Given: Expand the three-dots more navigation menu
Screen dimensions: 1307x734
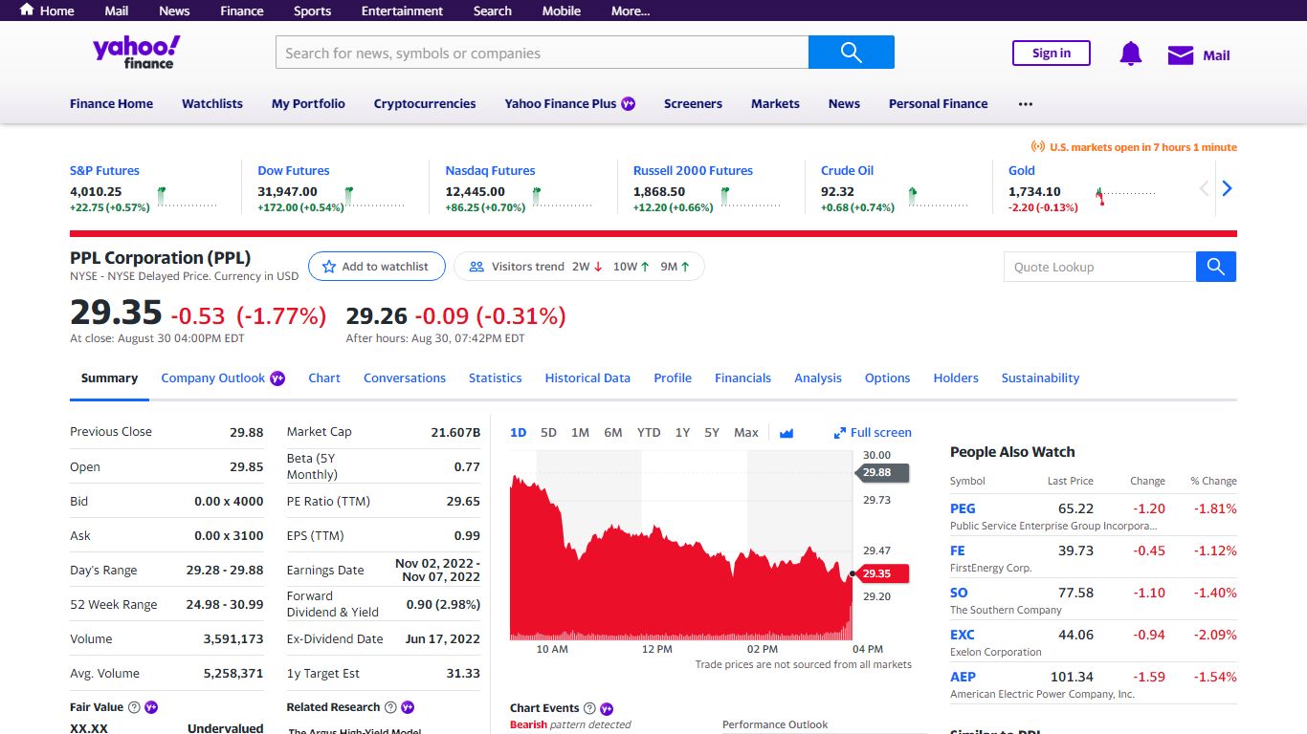Looking at the screenshot, I should coord(1026,103).
